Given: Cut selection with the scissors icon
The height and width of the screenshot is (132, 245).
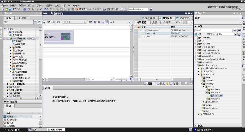Looking at the screenshot, I should click(29, 9).
